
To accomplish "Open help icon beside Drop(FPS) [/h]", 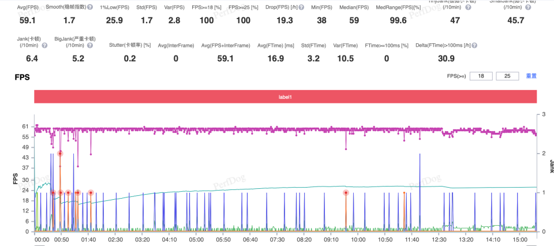I will coord(301,7).
